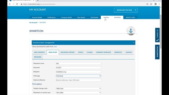The image size is (169, 95).
Task: Open the Tracked changes color dropdown
Action: [78, 88]
